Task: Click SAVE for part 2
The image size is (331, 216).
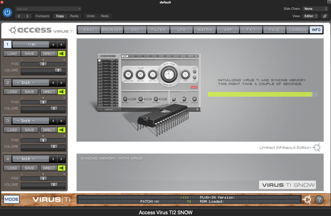Action: (x=30, y=92)
